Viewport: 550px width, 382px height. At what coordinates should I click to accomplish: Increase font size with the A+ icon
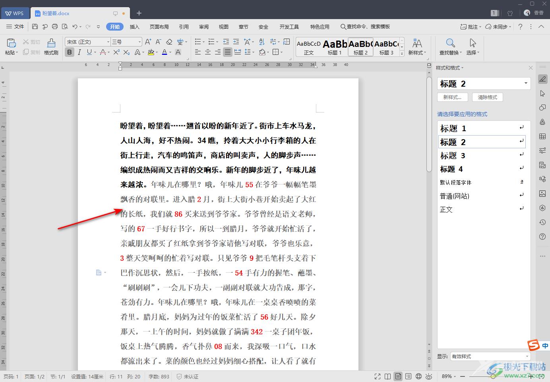(x=148, y=42)
